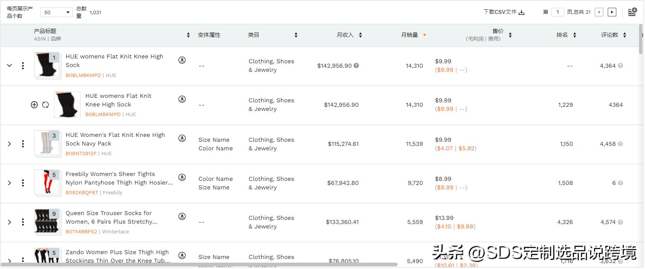Open the more menu for B0BLMBKMPD parent row
The width and height of the screenshot is (645, 269).
[23, 65]
